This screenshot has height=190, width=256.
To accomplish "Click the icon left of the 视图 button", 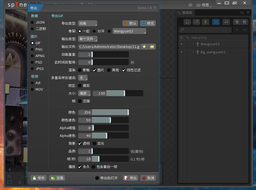I will (x=190, y=5).
